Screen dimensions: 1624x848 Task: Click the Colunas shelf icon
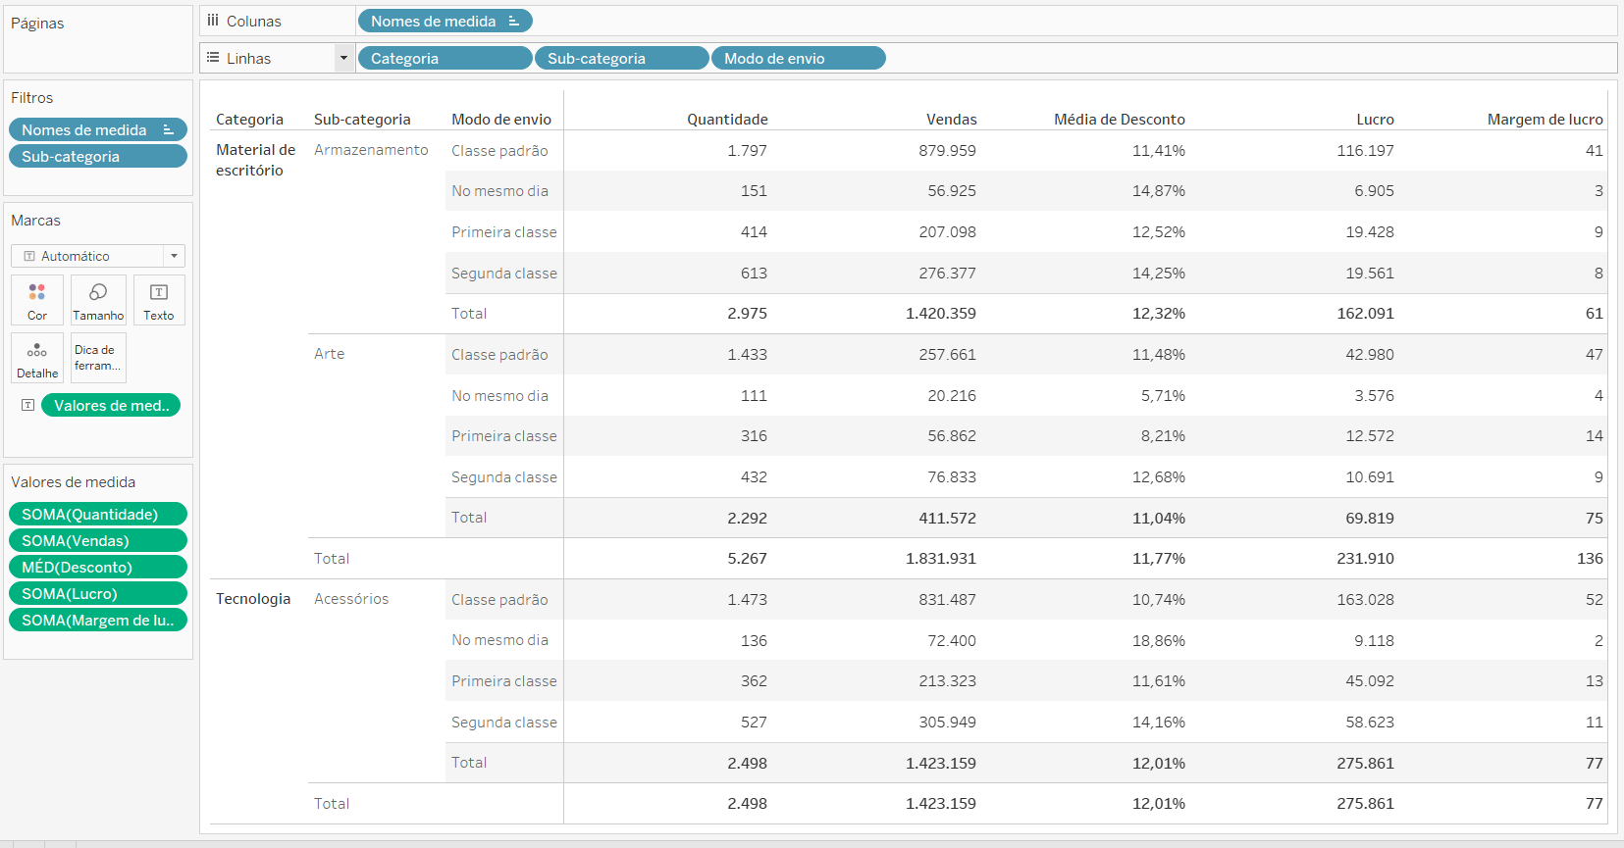point(213,21)
